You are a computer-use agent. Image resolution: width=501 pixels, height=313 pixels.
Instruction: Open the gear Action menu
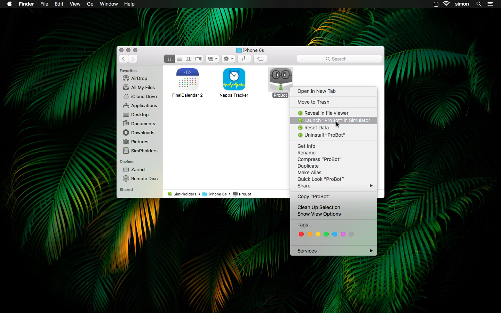(x=228, y=59)
